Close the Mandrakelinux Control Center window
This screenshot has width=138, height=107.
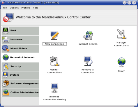pyautogui.click(x=134, y=3)
